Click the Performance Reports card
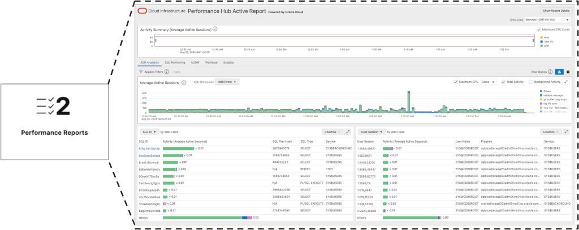Screen dimensions: 579x230 54,121
